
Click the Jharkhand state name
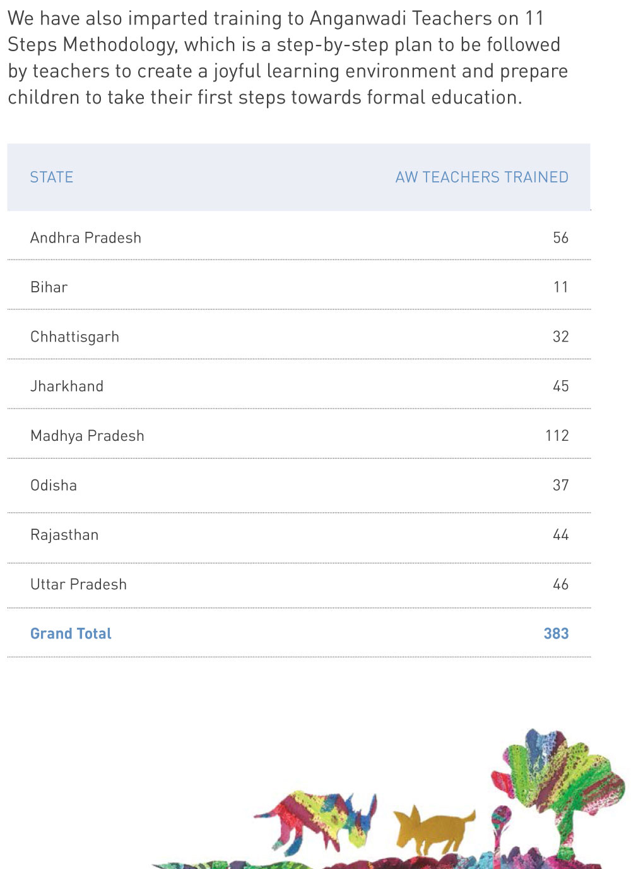click(67, 387)
